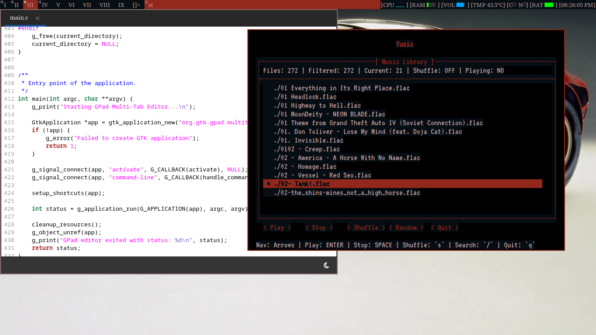Click the TMP temperature readout

(488, 5)
